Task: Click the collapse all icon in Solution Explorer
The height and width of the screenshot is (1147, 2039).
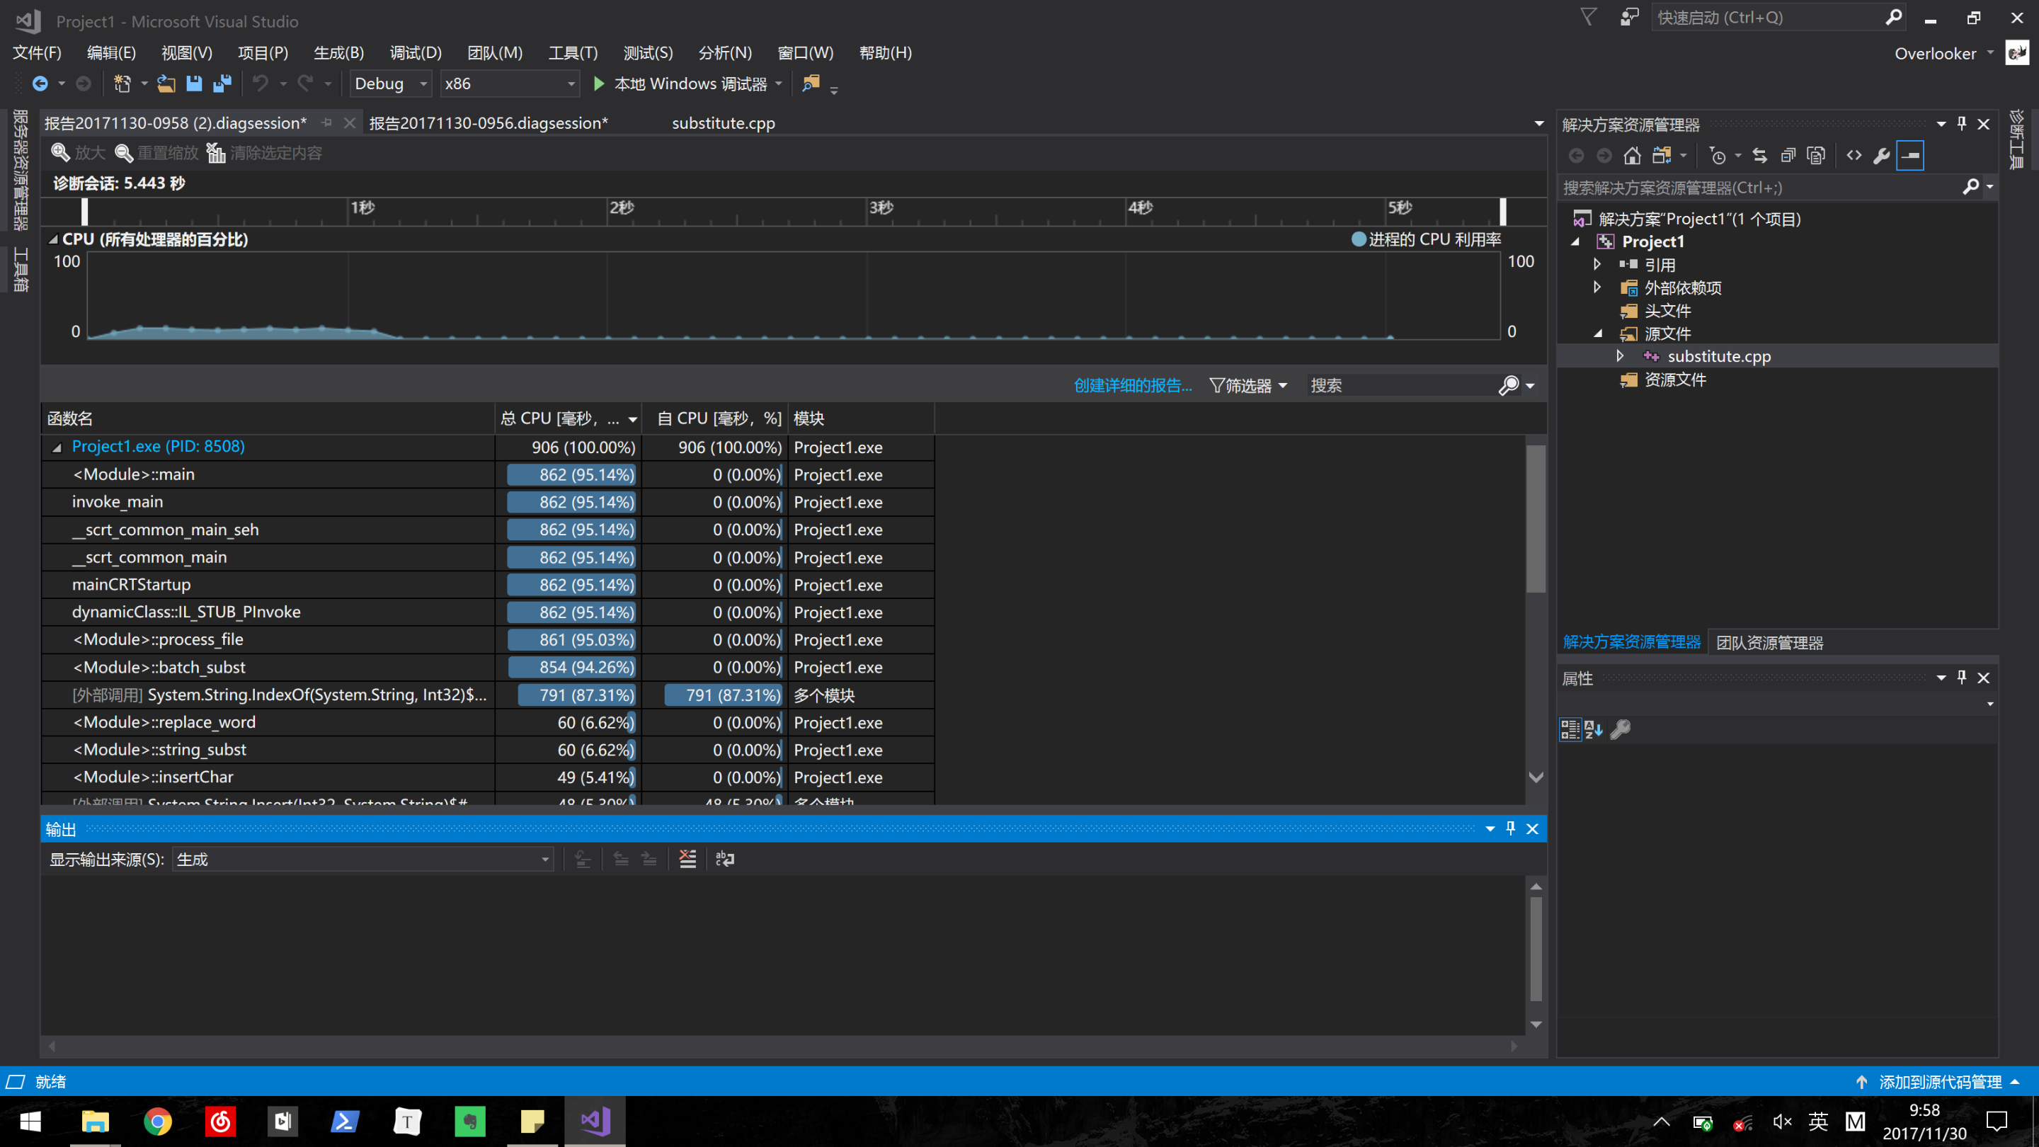Action: click(1788, 155)
